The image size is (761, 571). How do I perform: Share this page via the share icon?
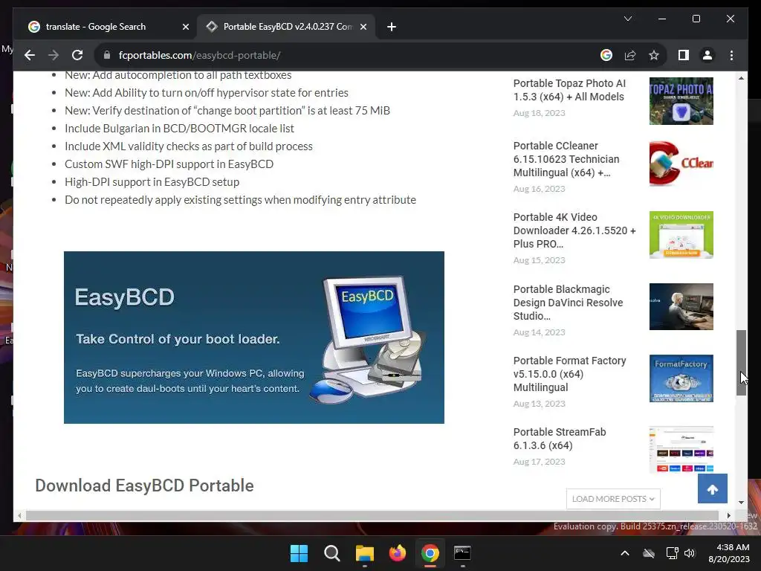point(630,55)
